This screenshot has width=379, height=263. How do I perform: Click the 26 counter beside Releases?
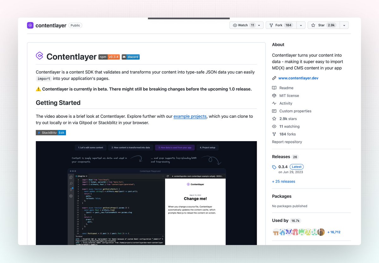[295, 157]
